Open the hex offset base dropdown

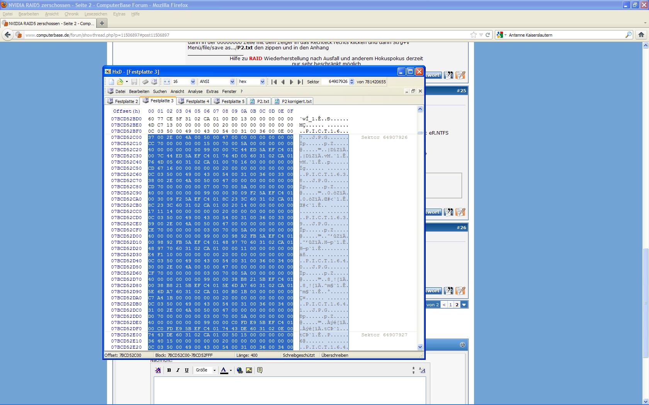tap(262, 82)
